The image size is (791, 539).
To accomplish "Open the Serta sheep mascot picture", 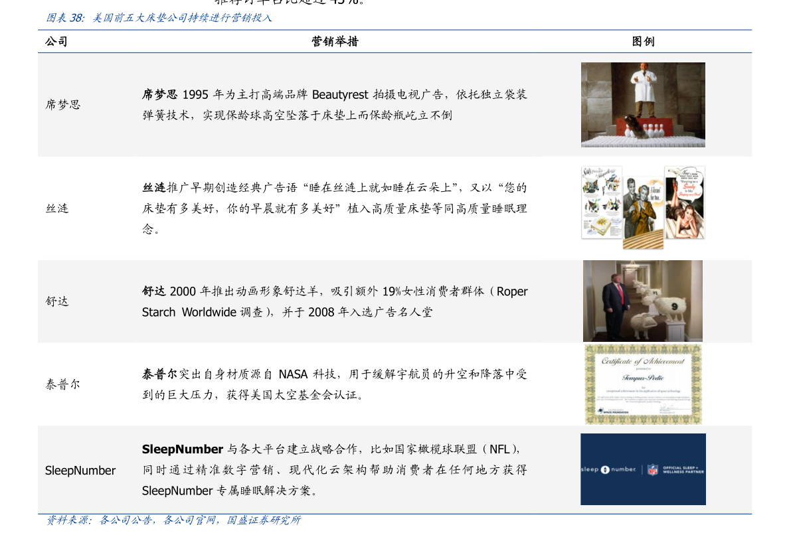I will coord(643,301).
